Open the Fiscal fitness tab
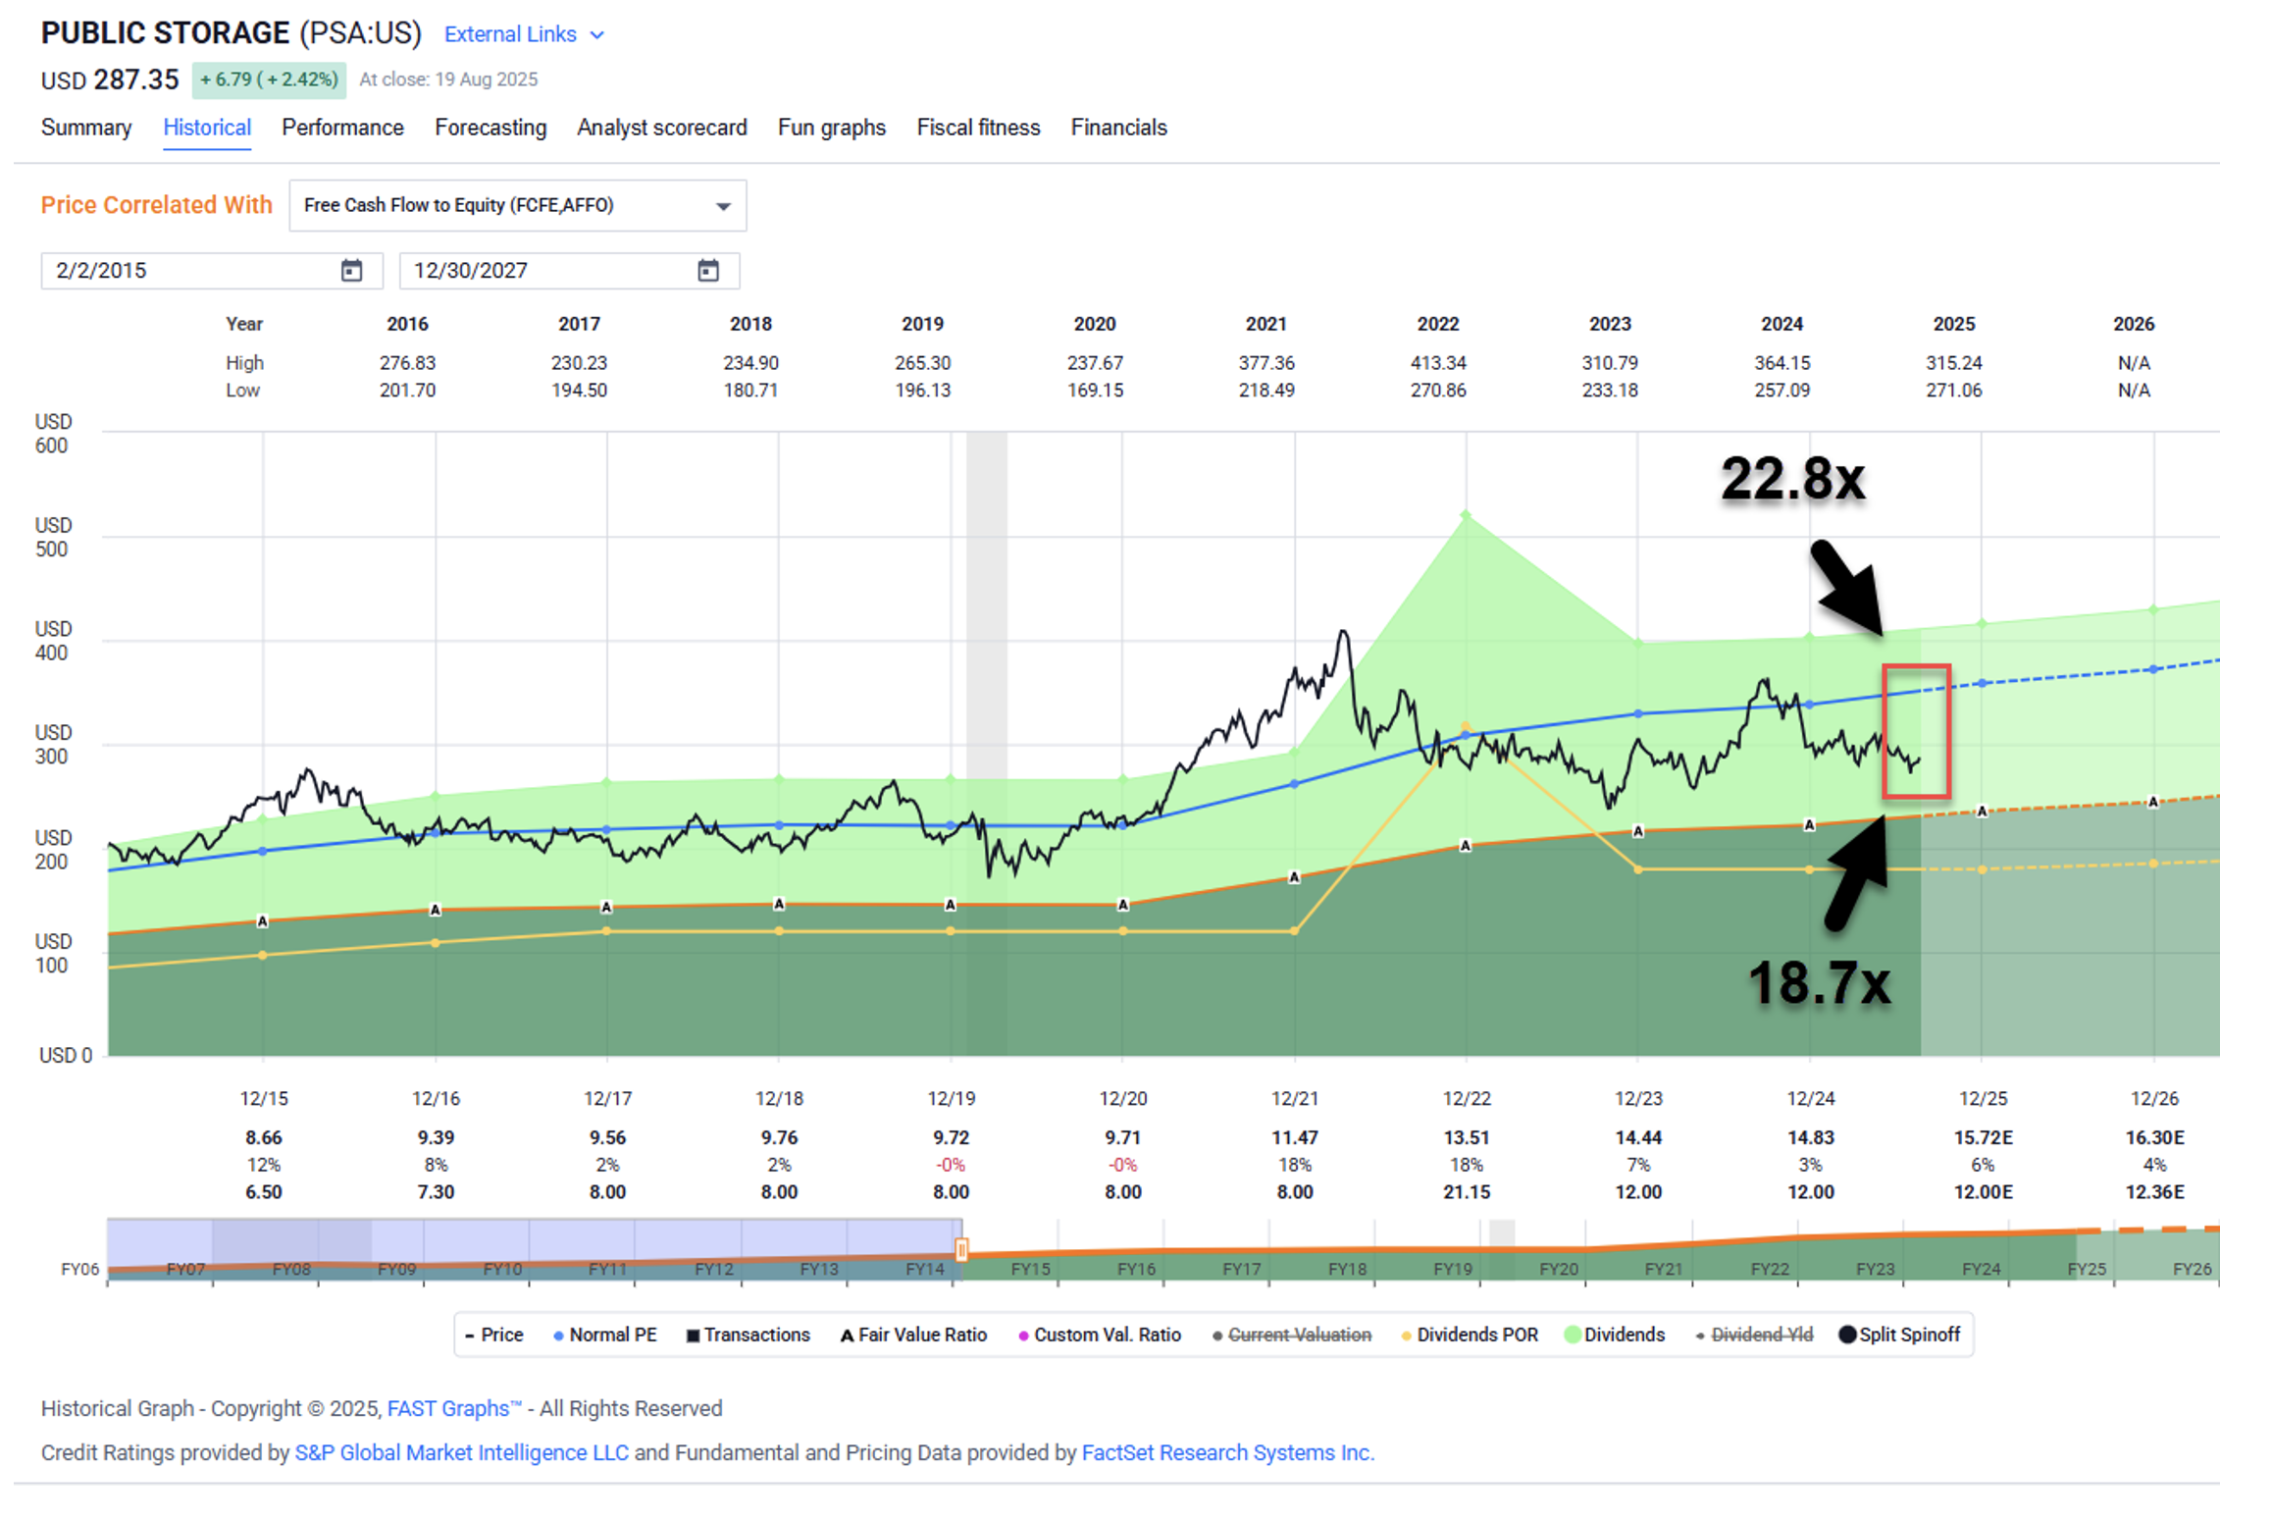The width and height of the screenshot is (2272, 1521). point(978,128)
